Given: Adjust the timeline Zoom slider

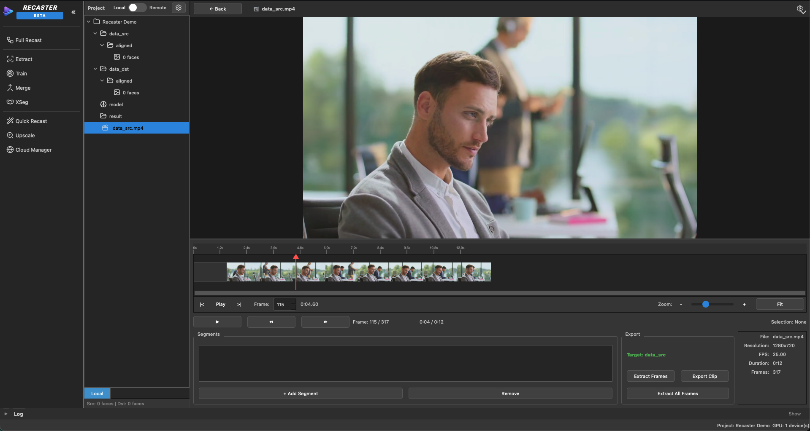Looking at the screenshot, I should tap(706, 304).
